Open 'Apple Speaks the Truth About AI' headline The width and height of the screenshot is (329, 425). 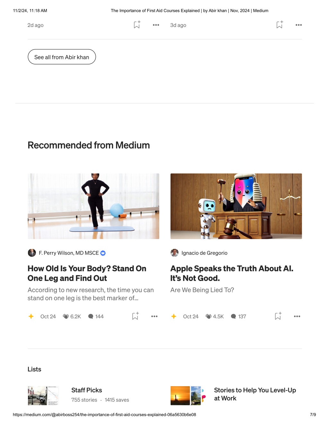(x=232, y=273)
